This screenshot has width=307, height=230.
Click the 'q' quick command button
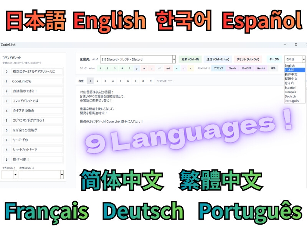(152, 68)
